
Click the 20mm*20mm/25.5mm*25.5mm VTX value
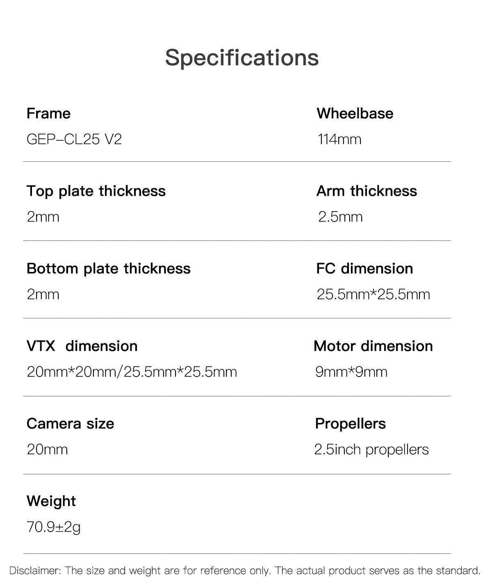coord(132,372)
